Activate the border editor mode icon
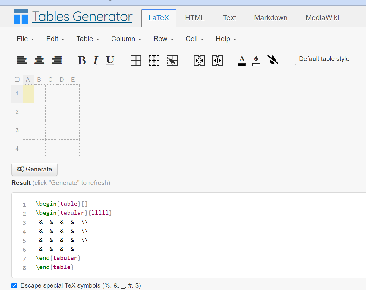Screen dimensions: 366x290 click(172, 61)
